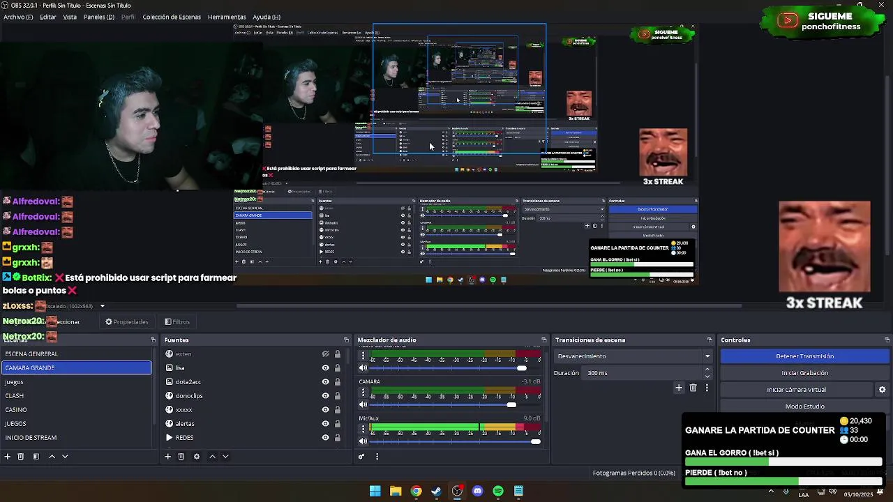This screenshot has width=893, height=502.
Task: Open the Herramientas menu
Action: pyautogui.click(x=227, y=17)
